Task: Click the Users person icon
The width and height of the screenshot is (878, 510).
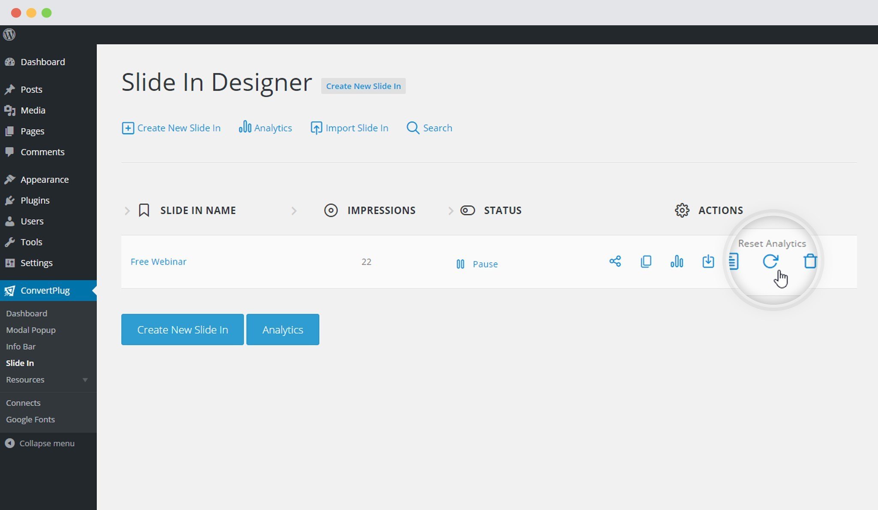Action: [x=9, y=221]
